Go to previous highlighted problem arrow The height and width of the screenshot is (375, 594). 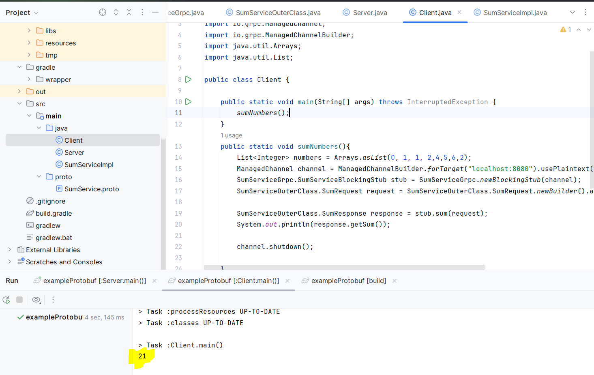[x=579, y=30]
